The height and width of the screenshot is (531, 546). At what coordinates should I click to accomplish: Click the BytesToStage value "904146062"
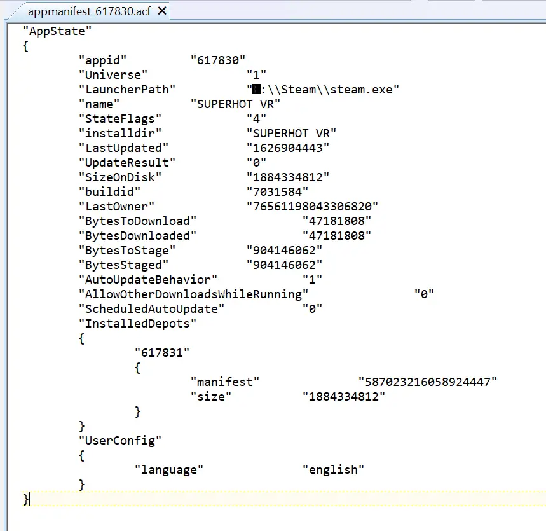pyautogui.click(x=285, y=251)
